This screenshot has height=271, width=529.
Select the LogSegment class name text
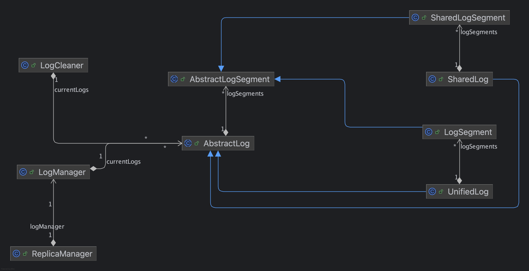(x=468, y=132)
